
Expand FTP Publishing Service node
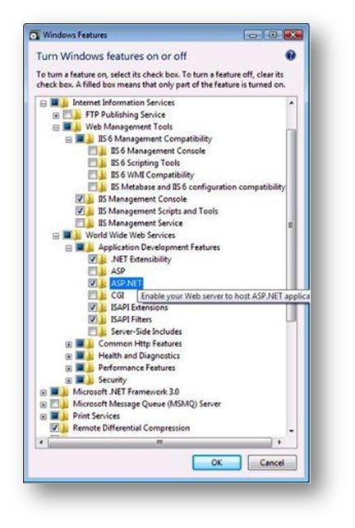pyautogui.click(x=56, y=115)
